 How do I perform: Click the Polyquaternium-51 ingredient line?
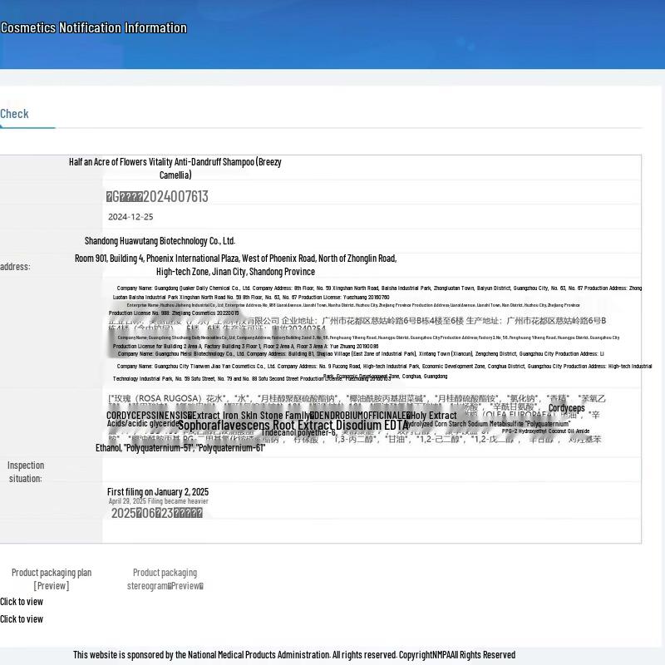[180, 448]
